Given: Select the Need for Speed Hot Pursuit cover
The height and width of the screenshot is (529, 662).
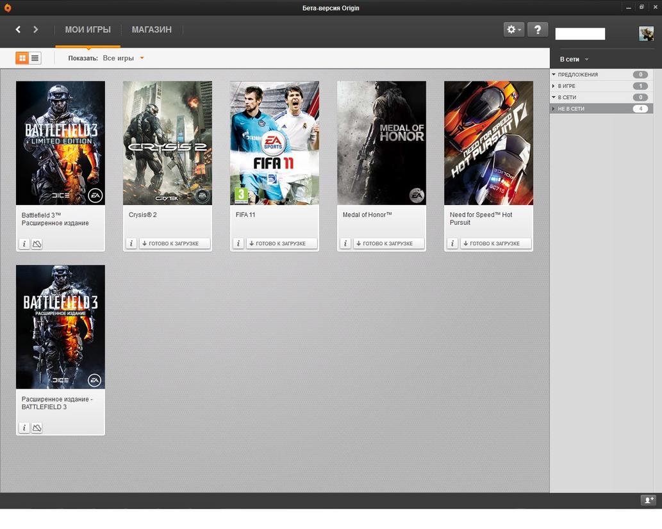Looking at the screenshot, I should pos(488,143).
